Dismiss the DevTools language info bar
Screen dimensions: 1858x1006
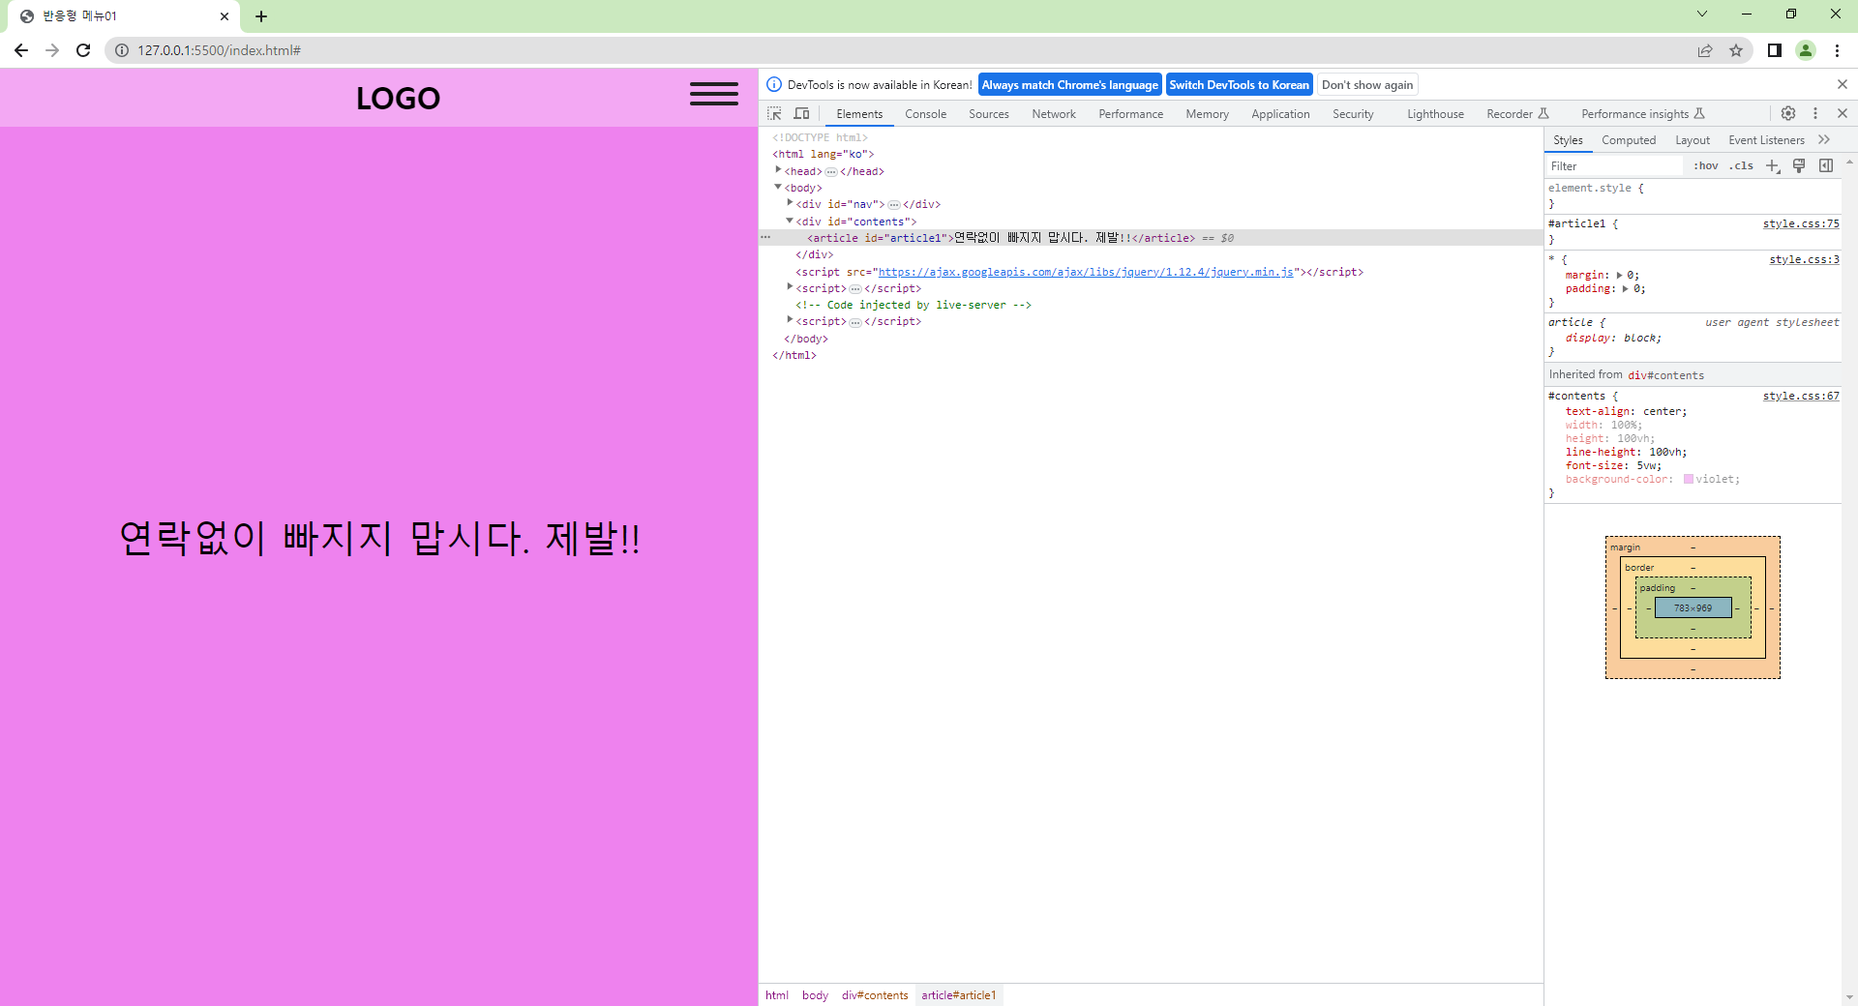pyautogui.click(x=1843, y=85)
